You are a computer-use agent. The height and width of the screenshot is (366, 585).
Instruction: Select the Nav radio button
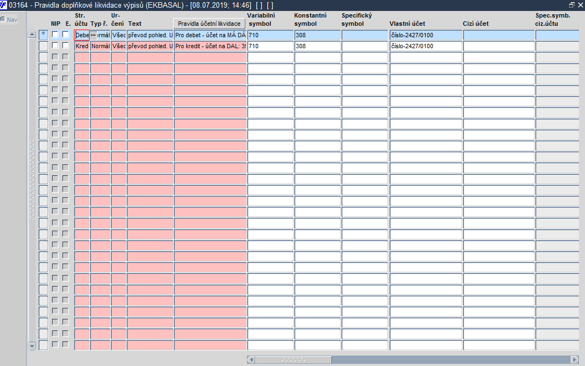(3, 19)
